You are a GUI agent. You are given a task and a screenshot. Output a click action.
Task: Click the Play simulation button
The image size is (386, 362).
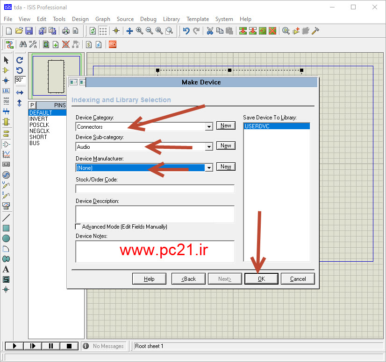click(x=14, y=346)
